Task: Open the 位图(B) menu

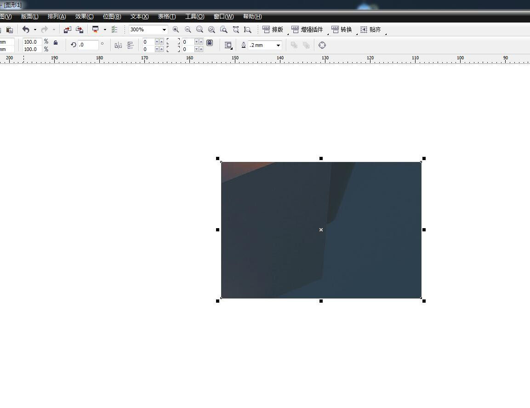Action: 112,17
